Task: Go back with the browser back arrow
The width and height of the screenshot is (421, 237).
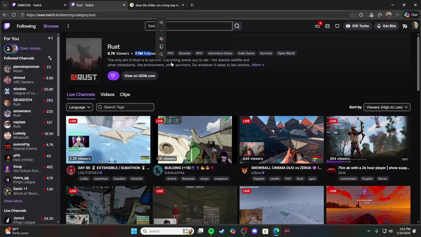Action: pyautogui.click(x=5, y=15)
